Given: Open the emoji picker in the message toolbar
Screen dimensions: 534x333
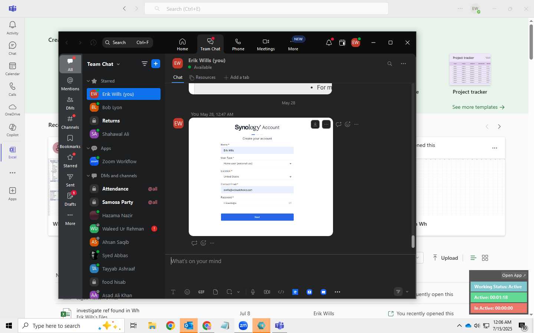Looking at the screenshot, I should [x=187, y=292].
